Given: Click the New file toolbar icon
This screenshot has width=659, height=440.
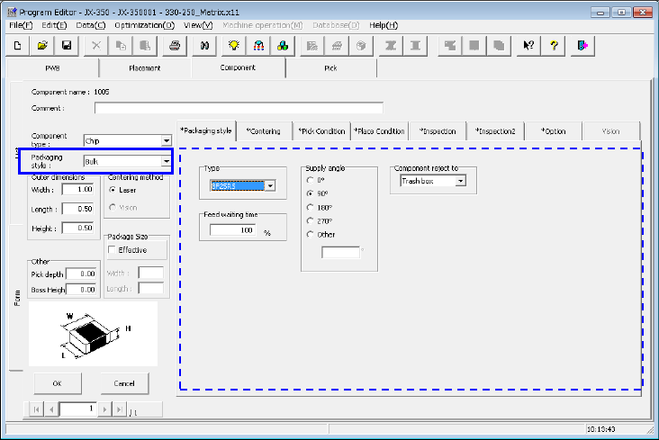Looking at the screenshot, I should pos(19,45).
